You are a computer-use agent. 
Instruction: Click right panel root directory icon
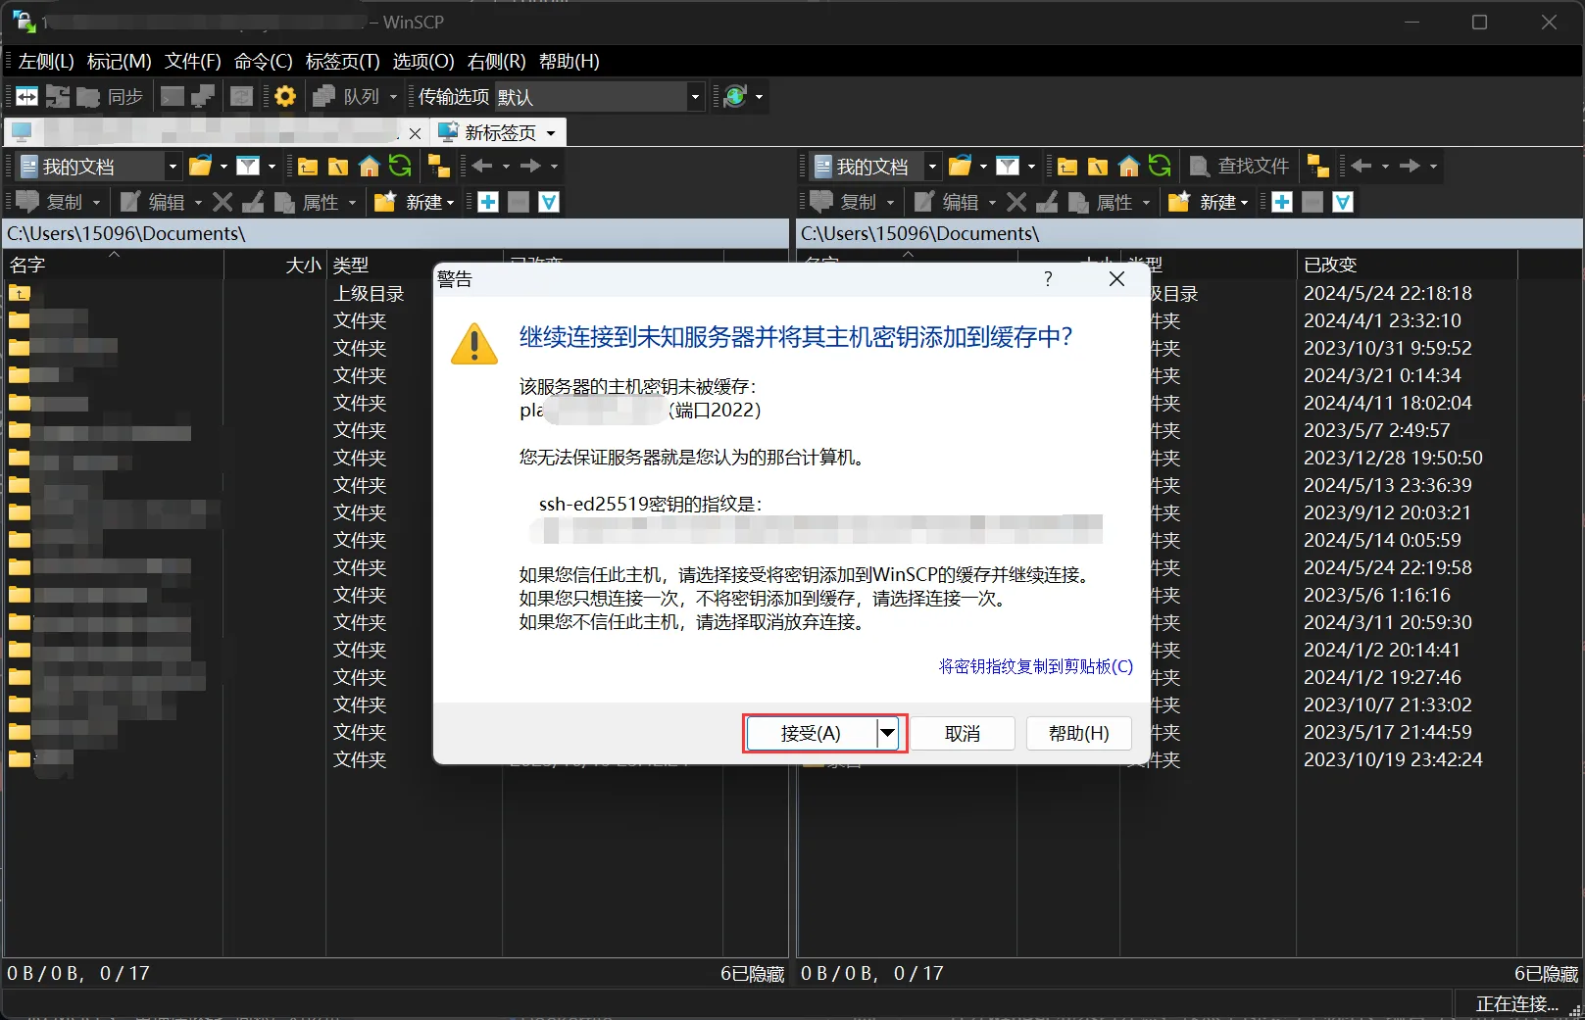coord(1098,167)
